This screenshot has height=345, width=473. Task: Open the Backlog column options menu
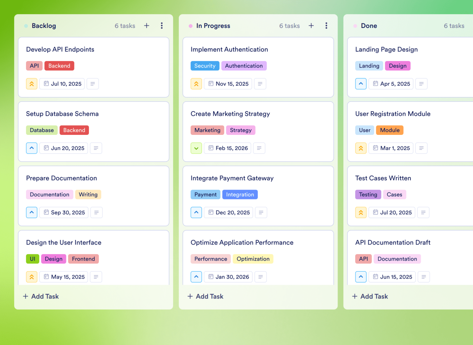162,26
